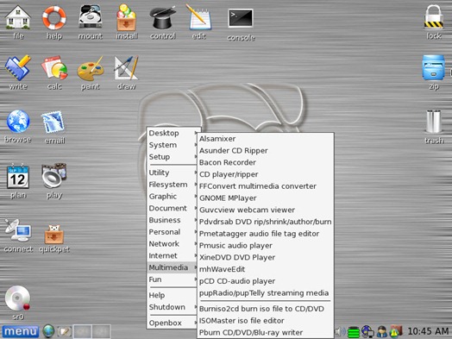Expand the Utility submenu
Screen dimensions: 452x339
point(173,173)
